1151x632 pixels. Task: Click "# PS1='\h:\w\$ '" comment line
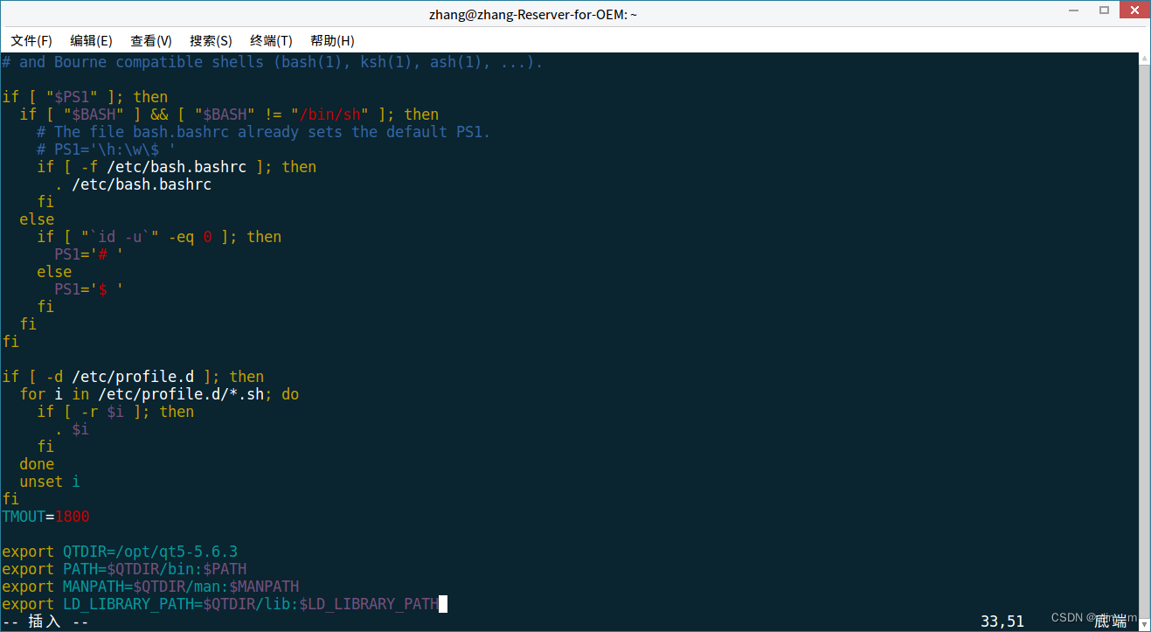point(107,149)
